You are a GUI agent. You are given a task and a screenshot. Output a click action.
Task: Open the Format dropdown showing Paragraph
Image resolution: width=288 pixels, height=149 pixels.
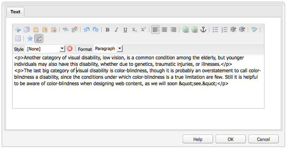[108, 48]
